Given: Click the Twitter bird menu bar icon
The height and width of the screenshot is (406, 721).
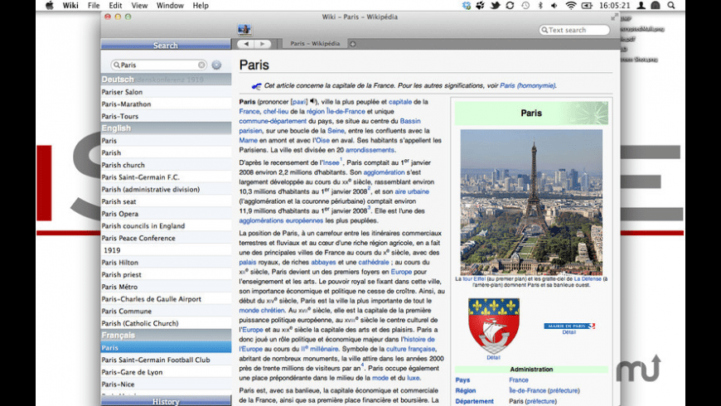Looking at the screenshot, I should click(496, 6).
